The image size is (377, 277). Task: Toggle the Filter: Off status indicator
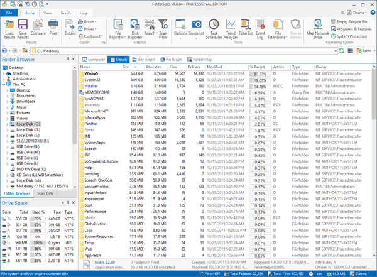point(210,274)
